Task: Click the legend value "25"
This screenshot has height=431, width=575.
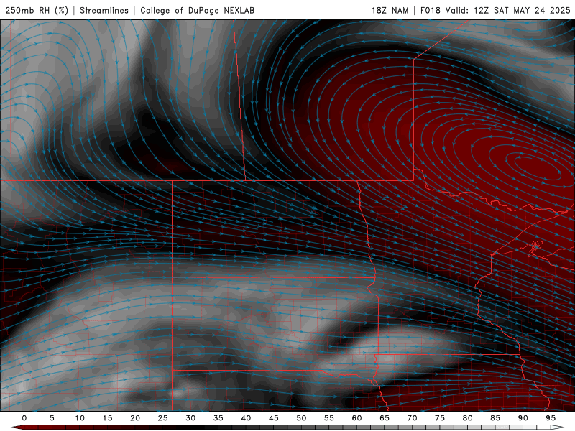Action: tap(163, 418)
